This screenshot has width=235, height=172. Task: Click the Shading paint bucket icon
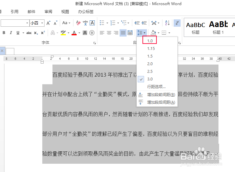(153, 33)
